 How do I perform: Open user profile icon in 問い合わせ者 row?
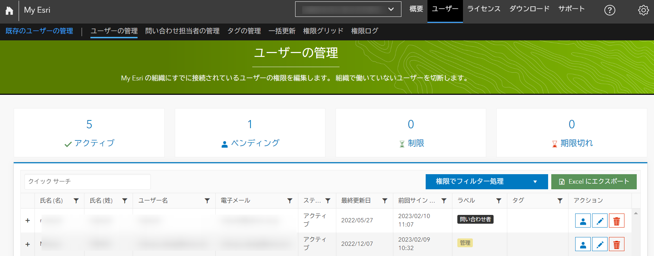point(583,221)
